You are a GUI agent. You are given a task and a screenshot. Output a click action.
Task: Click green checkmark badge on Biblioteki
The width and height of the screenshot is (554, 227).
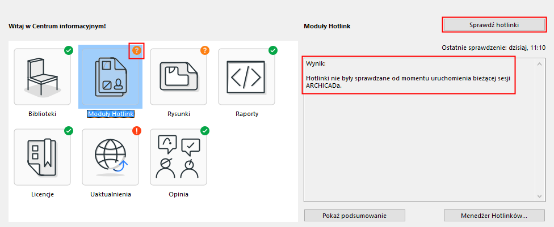coord(68,51)
